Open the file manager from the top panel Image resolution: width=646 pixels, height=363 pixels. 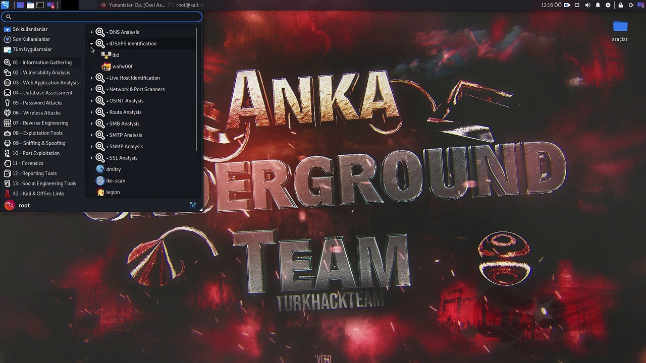point(30,5)
